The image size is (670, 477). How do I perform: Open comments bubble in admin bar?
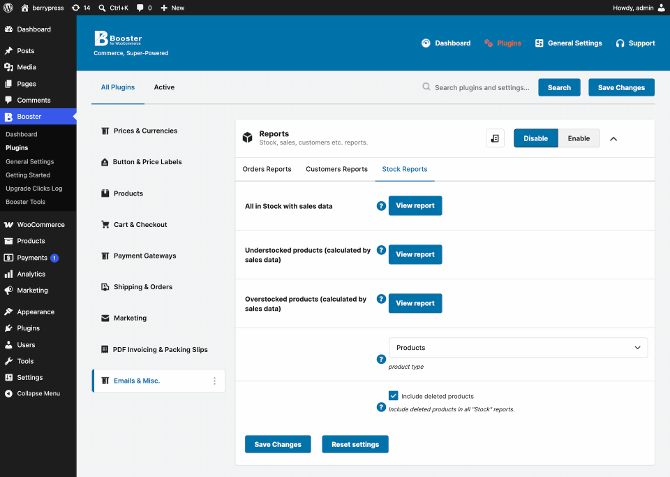(144, 8)
